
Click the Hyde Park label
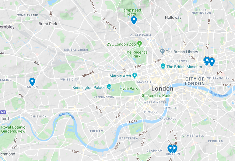point(128,88)
